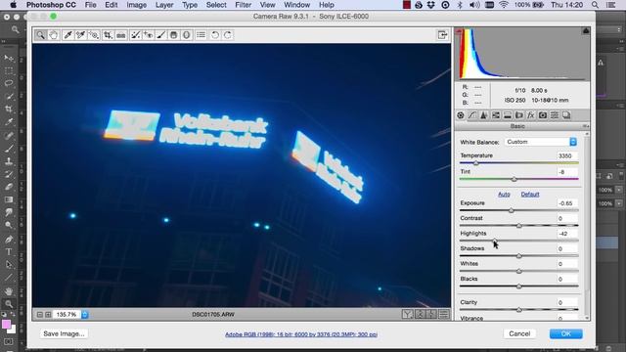
Task: Click the Blacks slider handle
Action: (519, 286)
